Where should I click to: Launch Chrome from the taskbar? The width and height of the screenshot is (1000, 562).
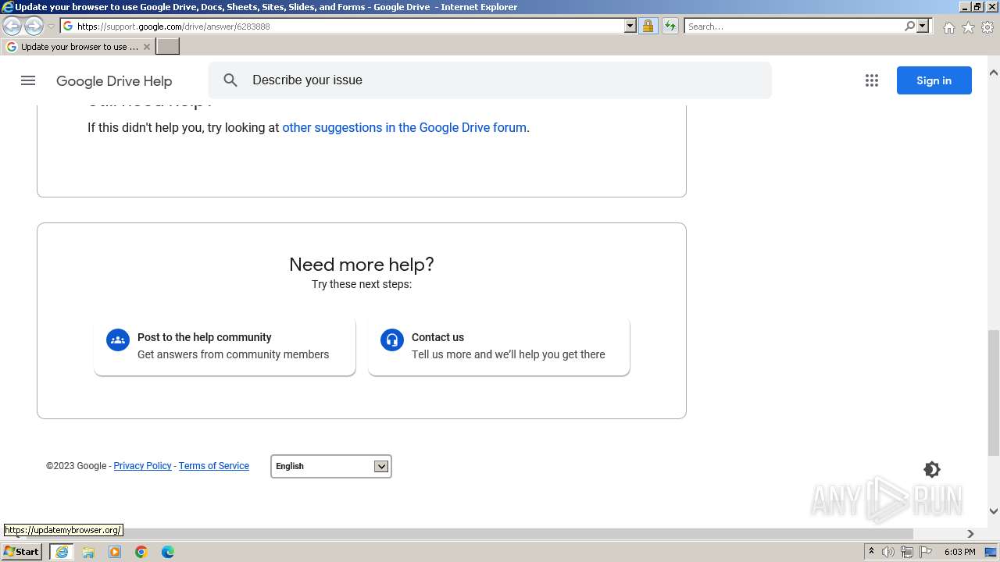(x=141, y=552)
